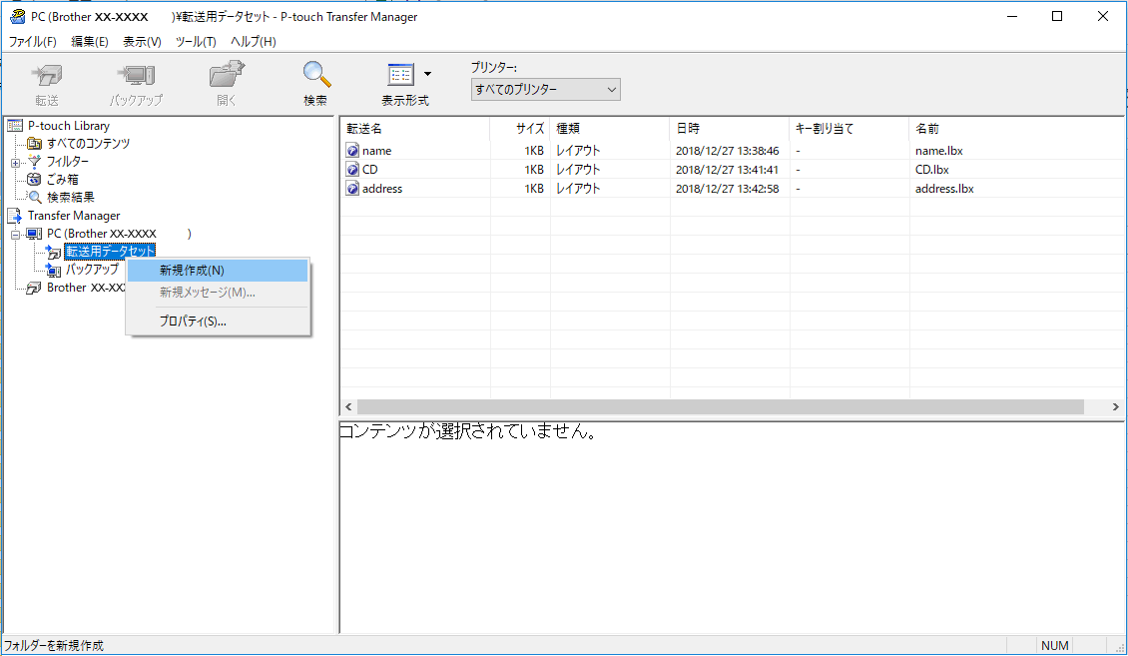
Task: Sort by キー割り当て column header
Action: pos(848,129)
